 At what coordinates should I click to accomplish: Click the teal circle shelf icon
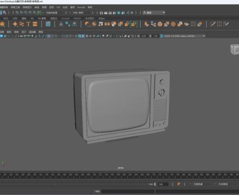67,24
